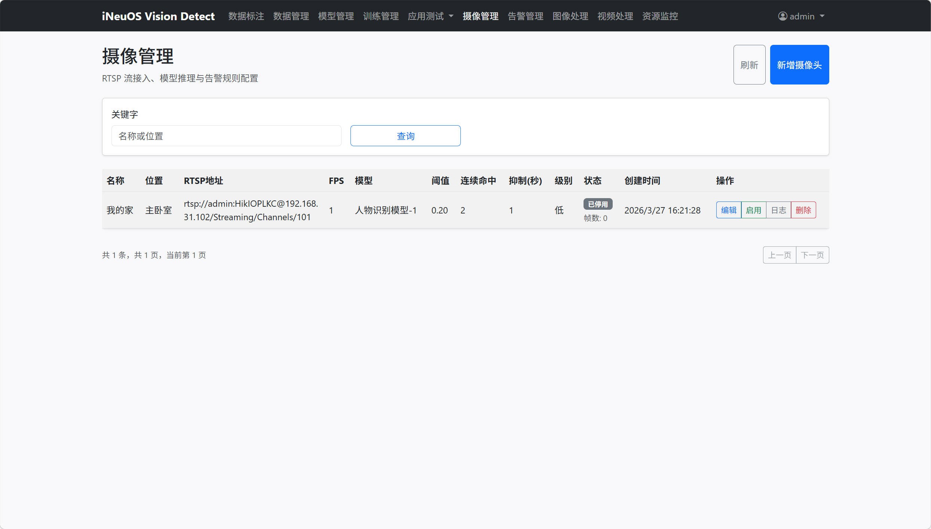Click the 查询 search button

[x=405, y=136]
